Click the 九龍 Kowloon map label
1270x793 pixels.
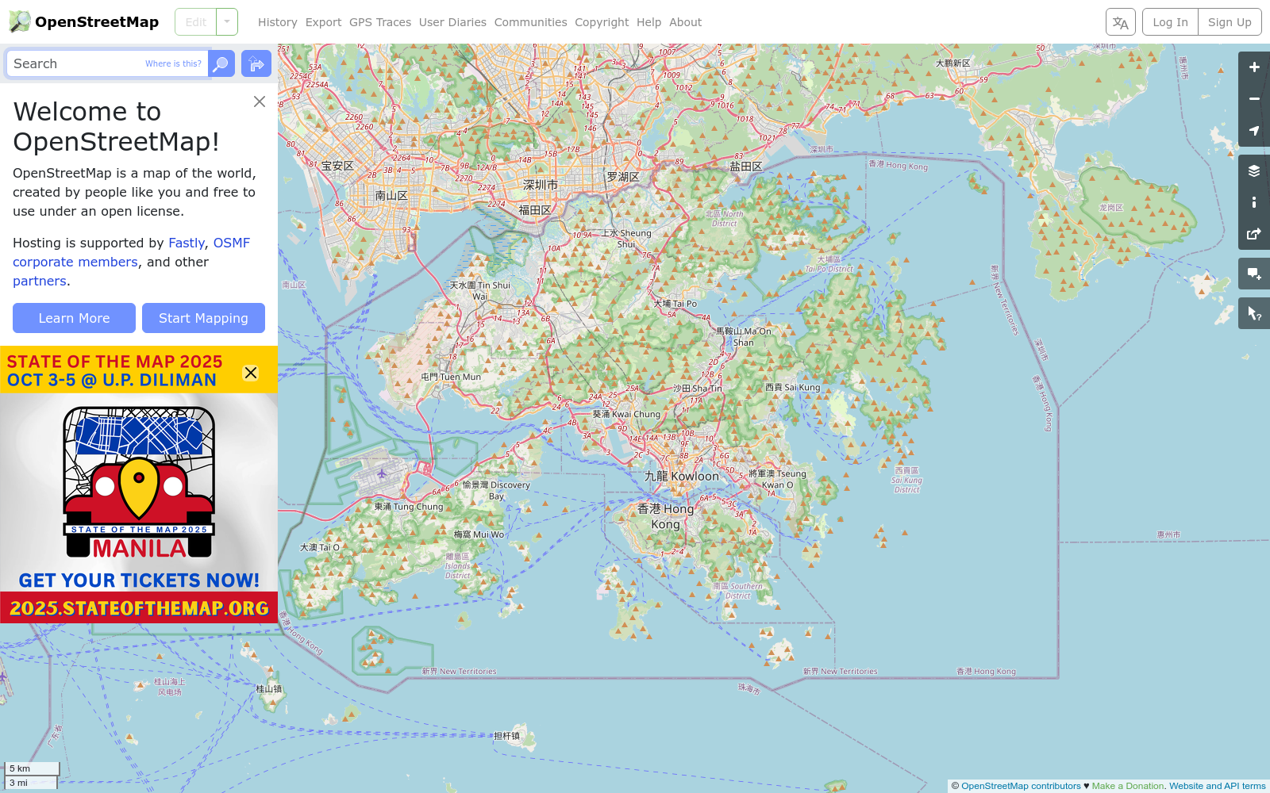pos(681,476)
